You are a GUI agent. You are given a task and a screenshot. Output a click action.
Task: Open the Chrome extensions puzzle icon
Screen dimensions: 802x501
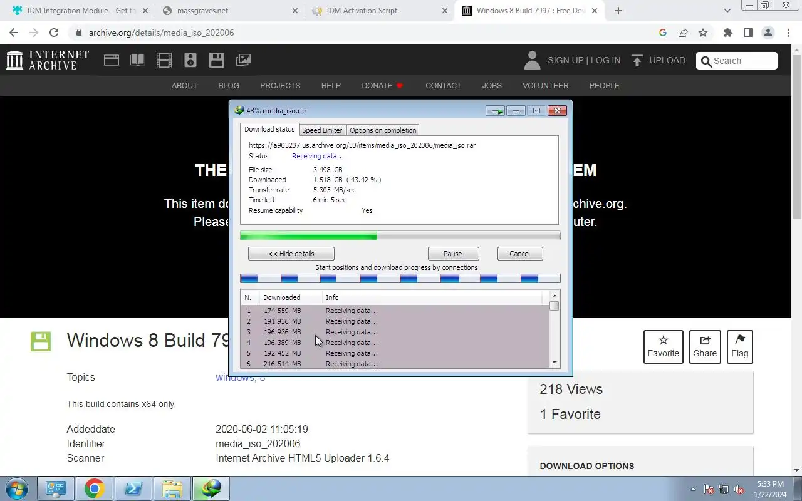tap(727, 33)
